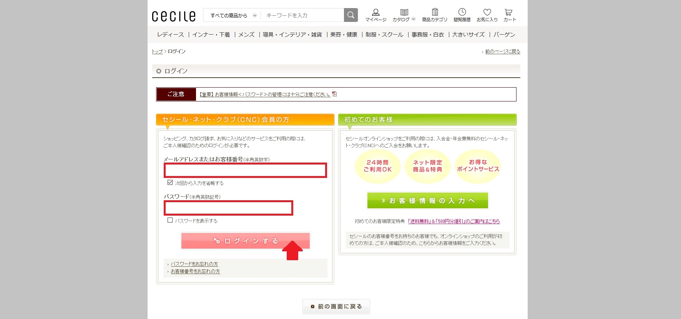This screenshot has height=319, width=681.
Task: Open 閲覧履歴 clock icon
Action: [x=462, y=15]
